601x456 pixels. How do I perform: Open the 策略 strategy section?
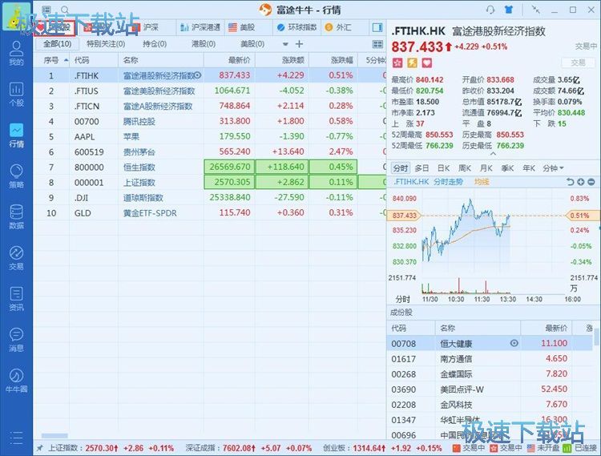[16, 176]
